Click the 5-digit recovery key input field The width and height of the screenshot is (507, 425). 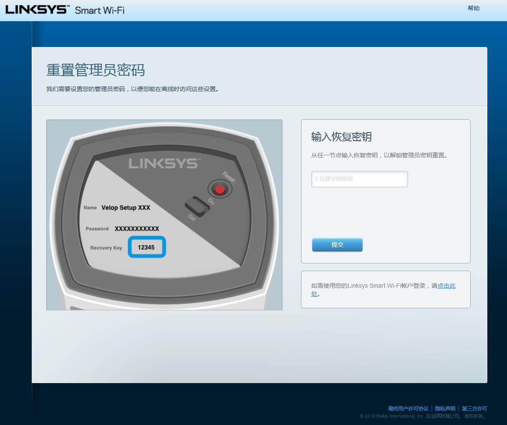359,179
